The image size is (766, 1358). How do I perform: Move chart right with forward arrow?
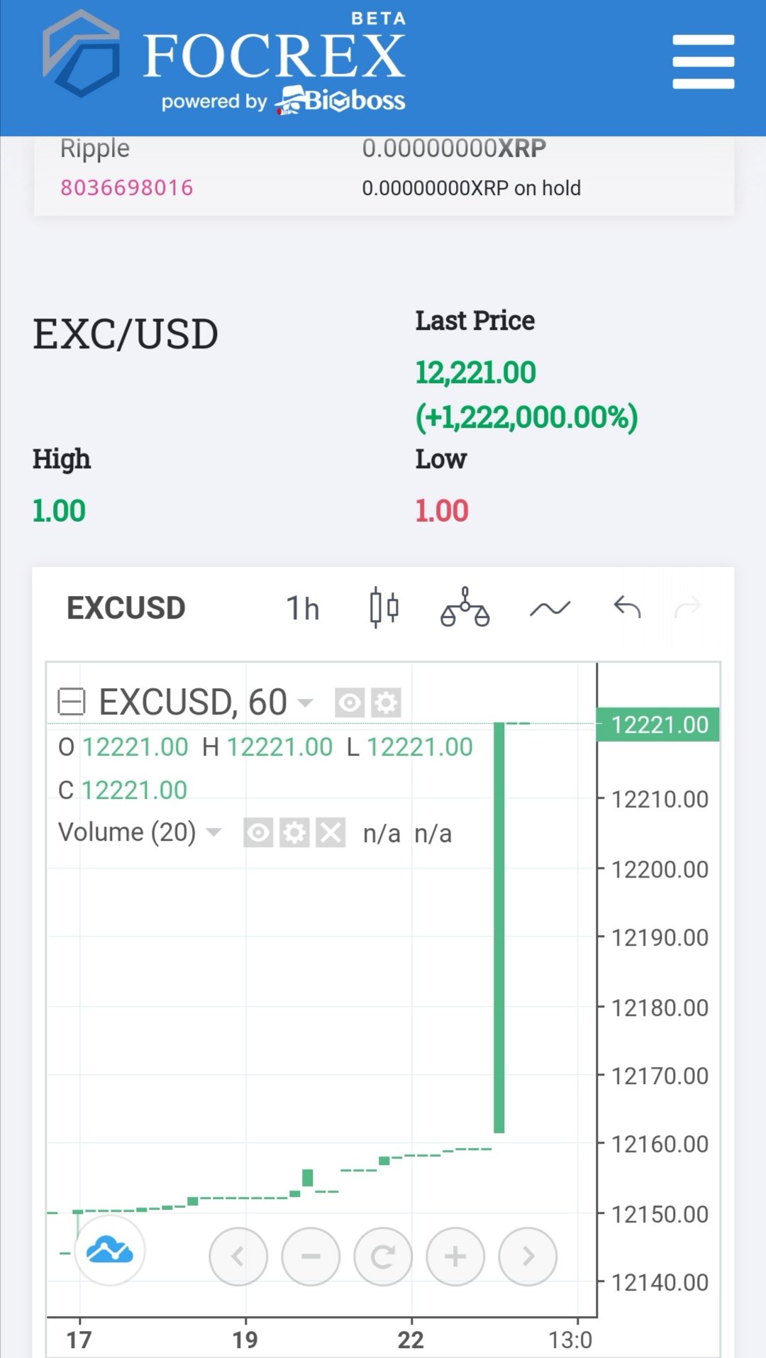(x=528, y=1256)
